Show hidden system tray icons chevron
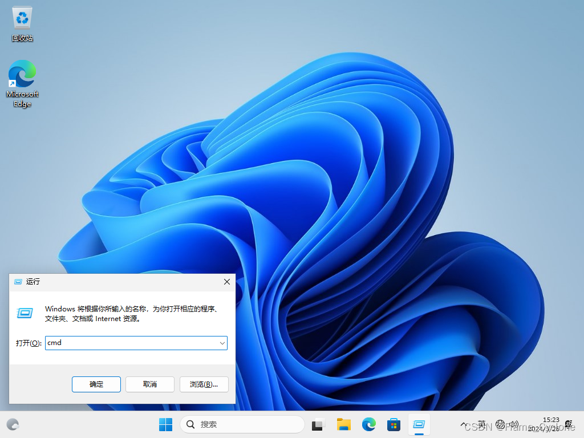Viewport: 584px width, 438px height. 463,424
